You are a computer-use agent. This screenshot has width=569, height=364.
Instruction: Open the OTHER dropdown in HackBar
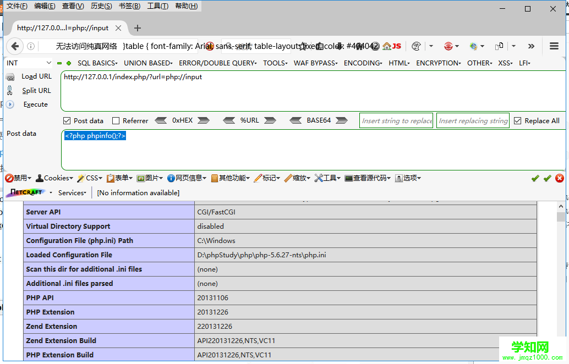479,63
